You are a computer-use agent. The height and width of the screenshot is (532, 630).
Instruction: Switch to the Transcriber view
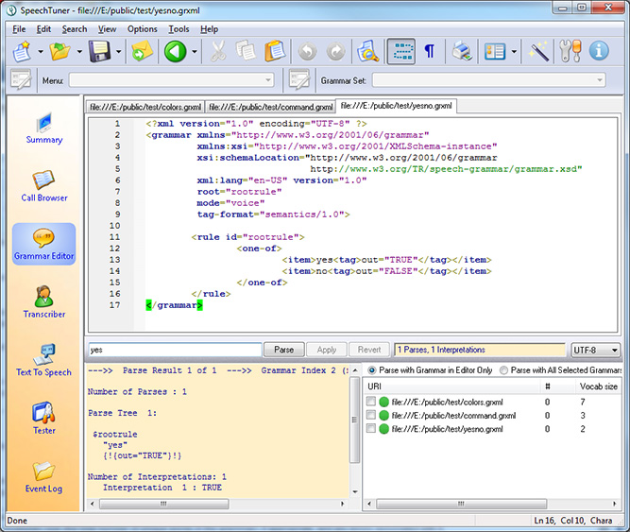click(x=44, y=302)
